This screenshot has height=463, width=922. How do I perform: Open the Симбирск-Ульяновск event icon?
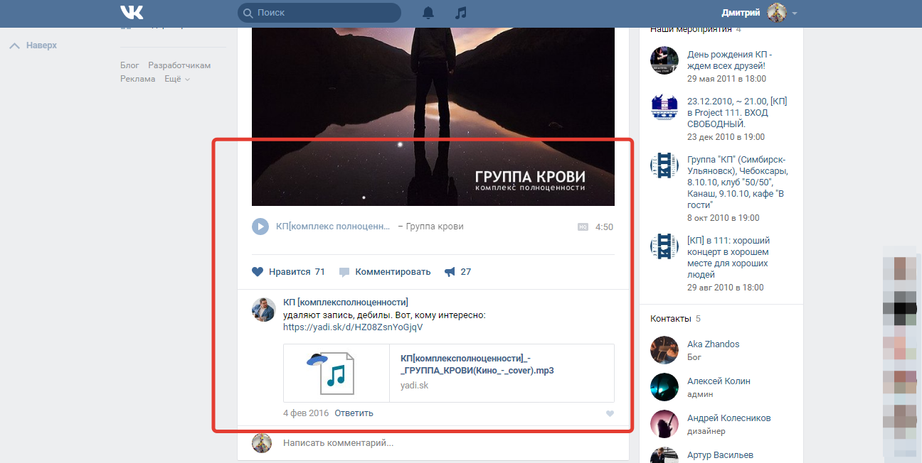click(664, 165)
